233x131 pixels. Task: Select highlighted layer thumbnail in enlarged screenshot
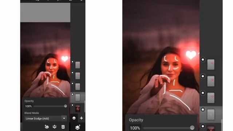click(x=211, y=115)
